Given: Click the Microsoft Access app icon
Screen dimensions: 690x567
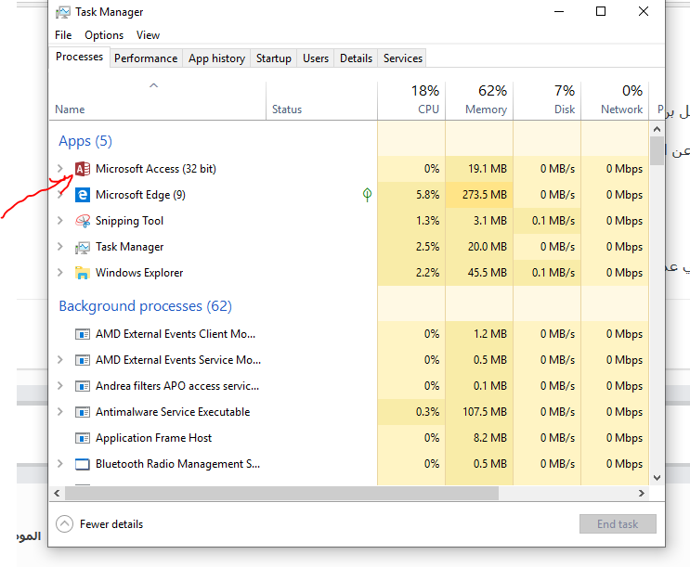Looking at the screenshot, I should (82, 169).
